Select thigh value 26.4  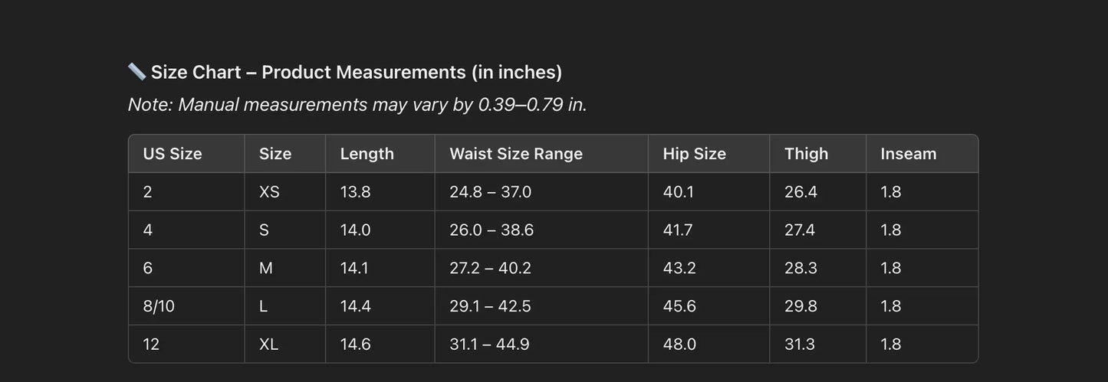pos(801,192)
